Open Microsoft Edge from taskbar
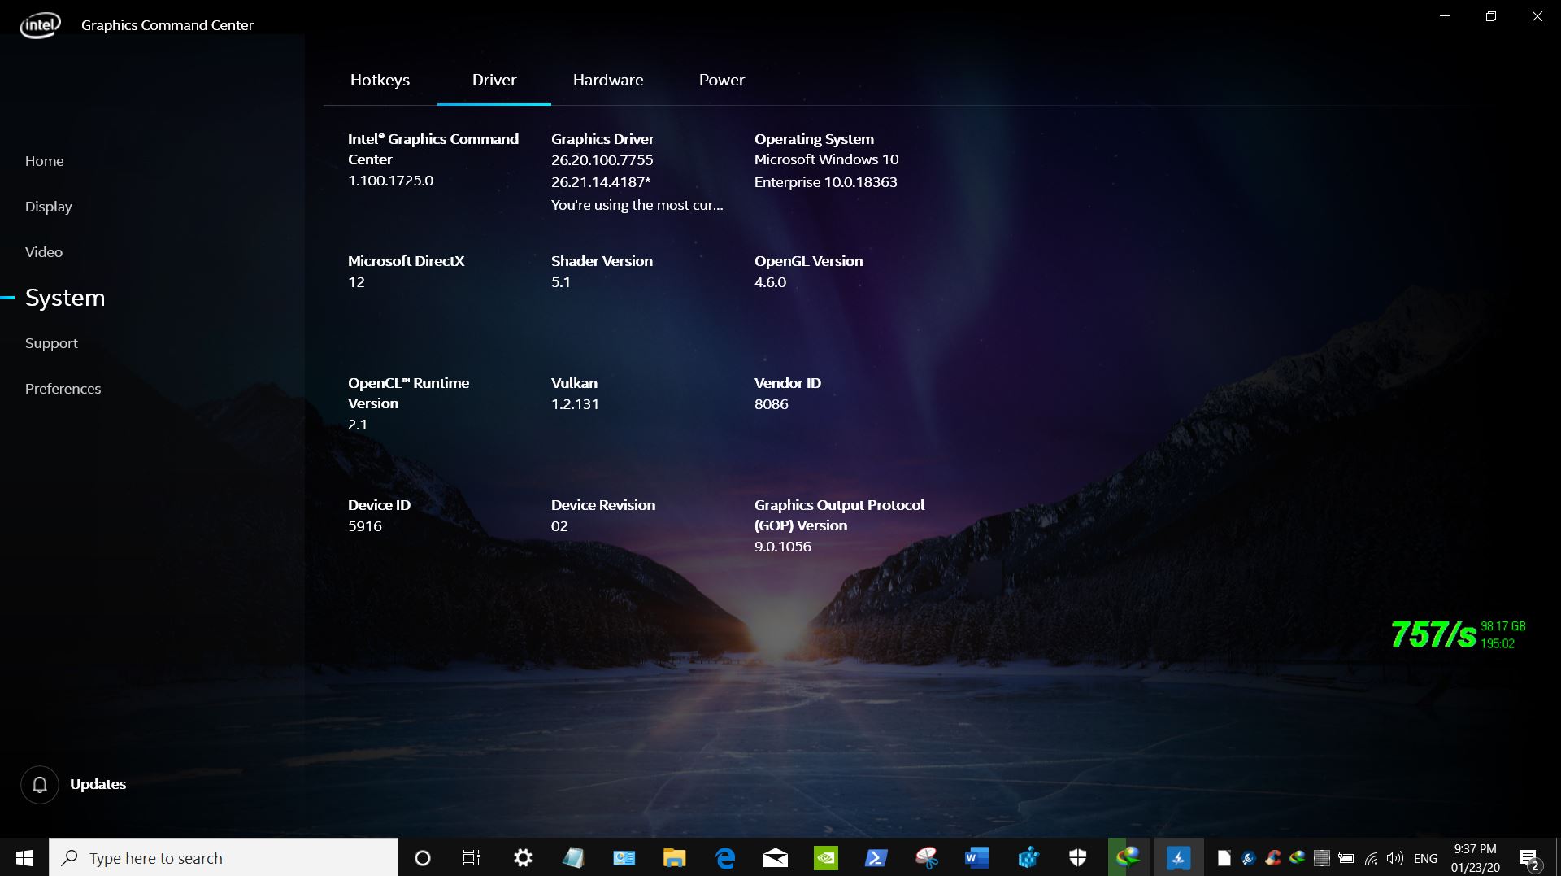Viewport: 1561px width, 876px height. coord(724,857)
